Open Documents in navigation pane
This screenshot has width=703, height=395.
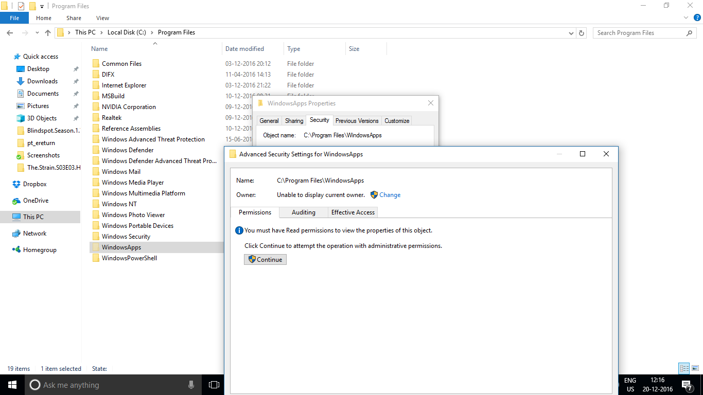(x=43, y=94)
